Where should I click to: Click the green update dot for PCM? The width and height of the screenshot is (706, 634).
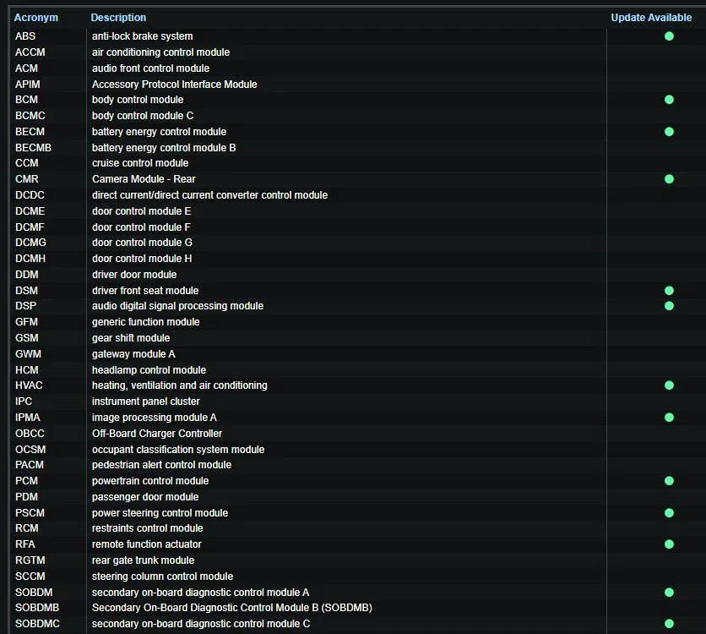pyautogui.click(x=669, y=481)
